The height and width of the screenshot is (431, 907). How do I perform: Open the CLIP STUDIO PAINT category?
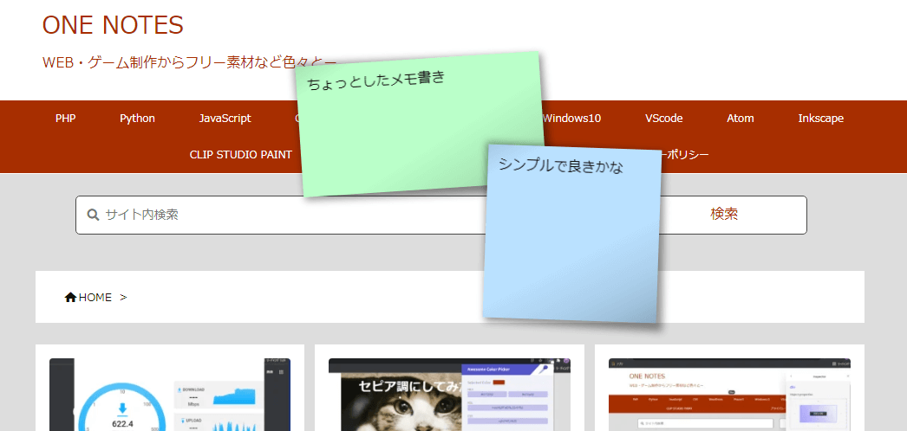241,155
